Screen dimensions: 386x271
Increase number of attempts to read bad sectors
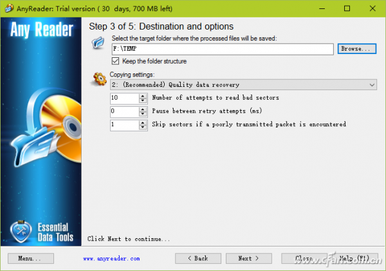(143, 95)
